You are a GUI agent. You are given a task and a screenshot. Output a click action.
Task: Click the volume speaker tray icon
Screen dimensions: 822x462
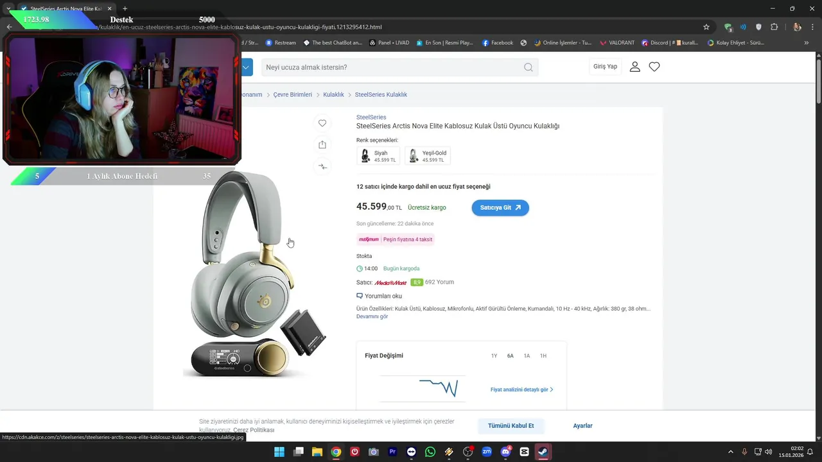pyautogui.click(x=769, y=452)
